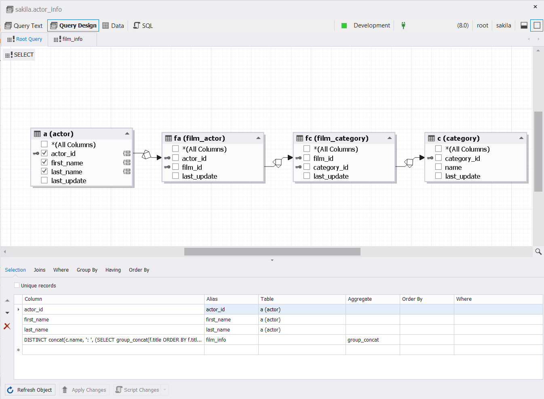Move selected column down arrow
Viewport: 544px width, 399px height.
point(7,313)
